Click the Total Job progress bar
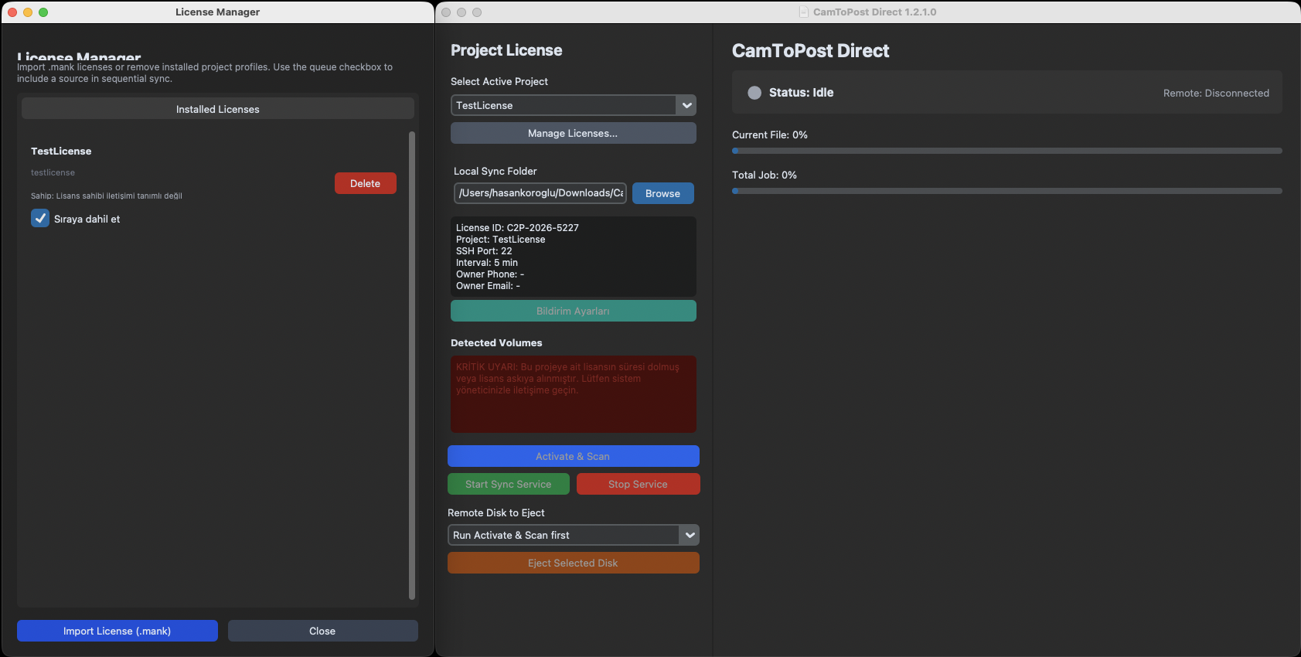 pyautogui.click(x=1007, y=191)
